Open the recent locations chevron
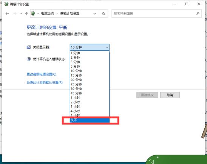Screen dimensions: 207x164 pos(21,14)
